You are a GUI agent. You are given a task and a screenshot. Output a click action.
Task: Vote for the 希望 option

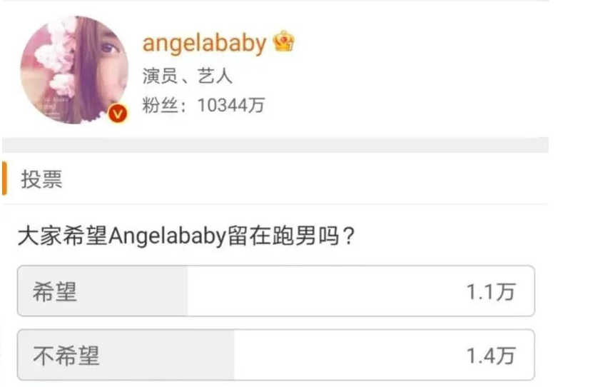(276, 291)
